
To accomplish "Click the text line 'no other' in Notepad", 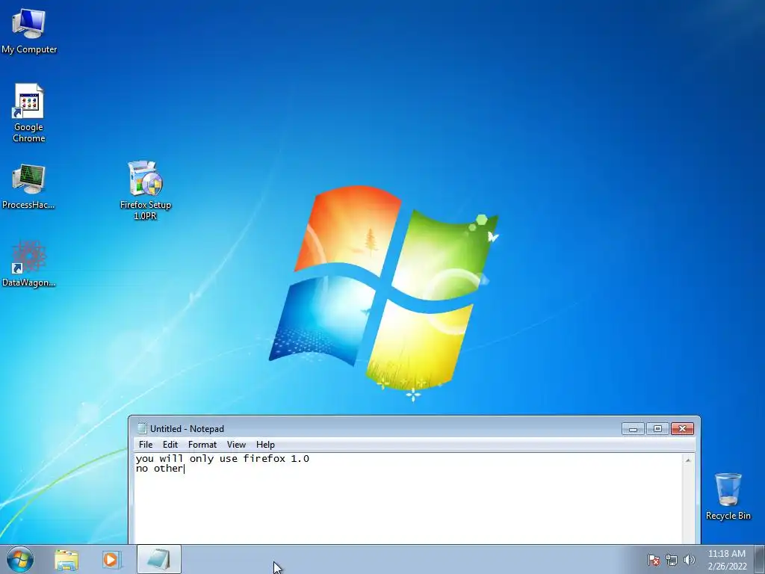I will click(160, 469).
